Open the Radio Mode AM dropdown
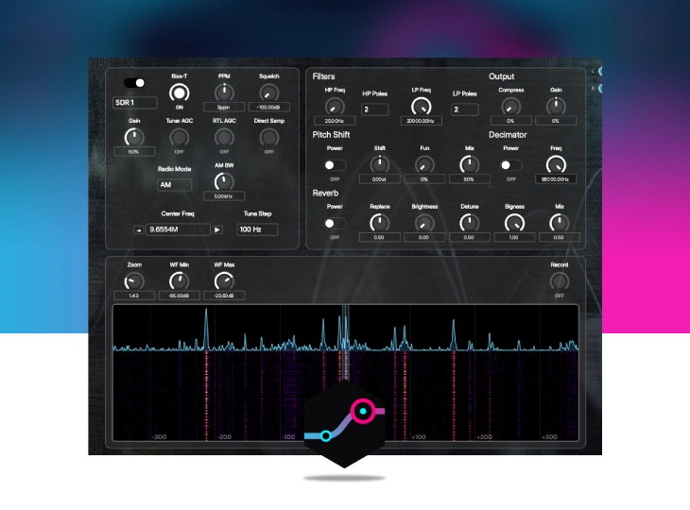 tap(174, 185)
